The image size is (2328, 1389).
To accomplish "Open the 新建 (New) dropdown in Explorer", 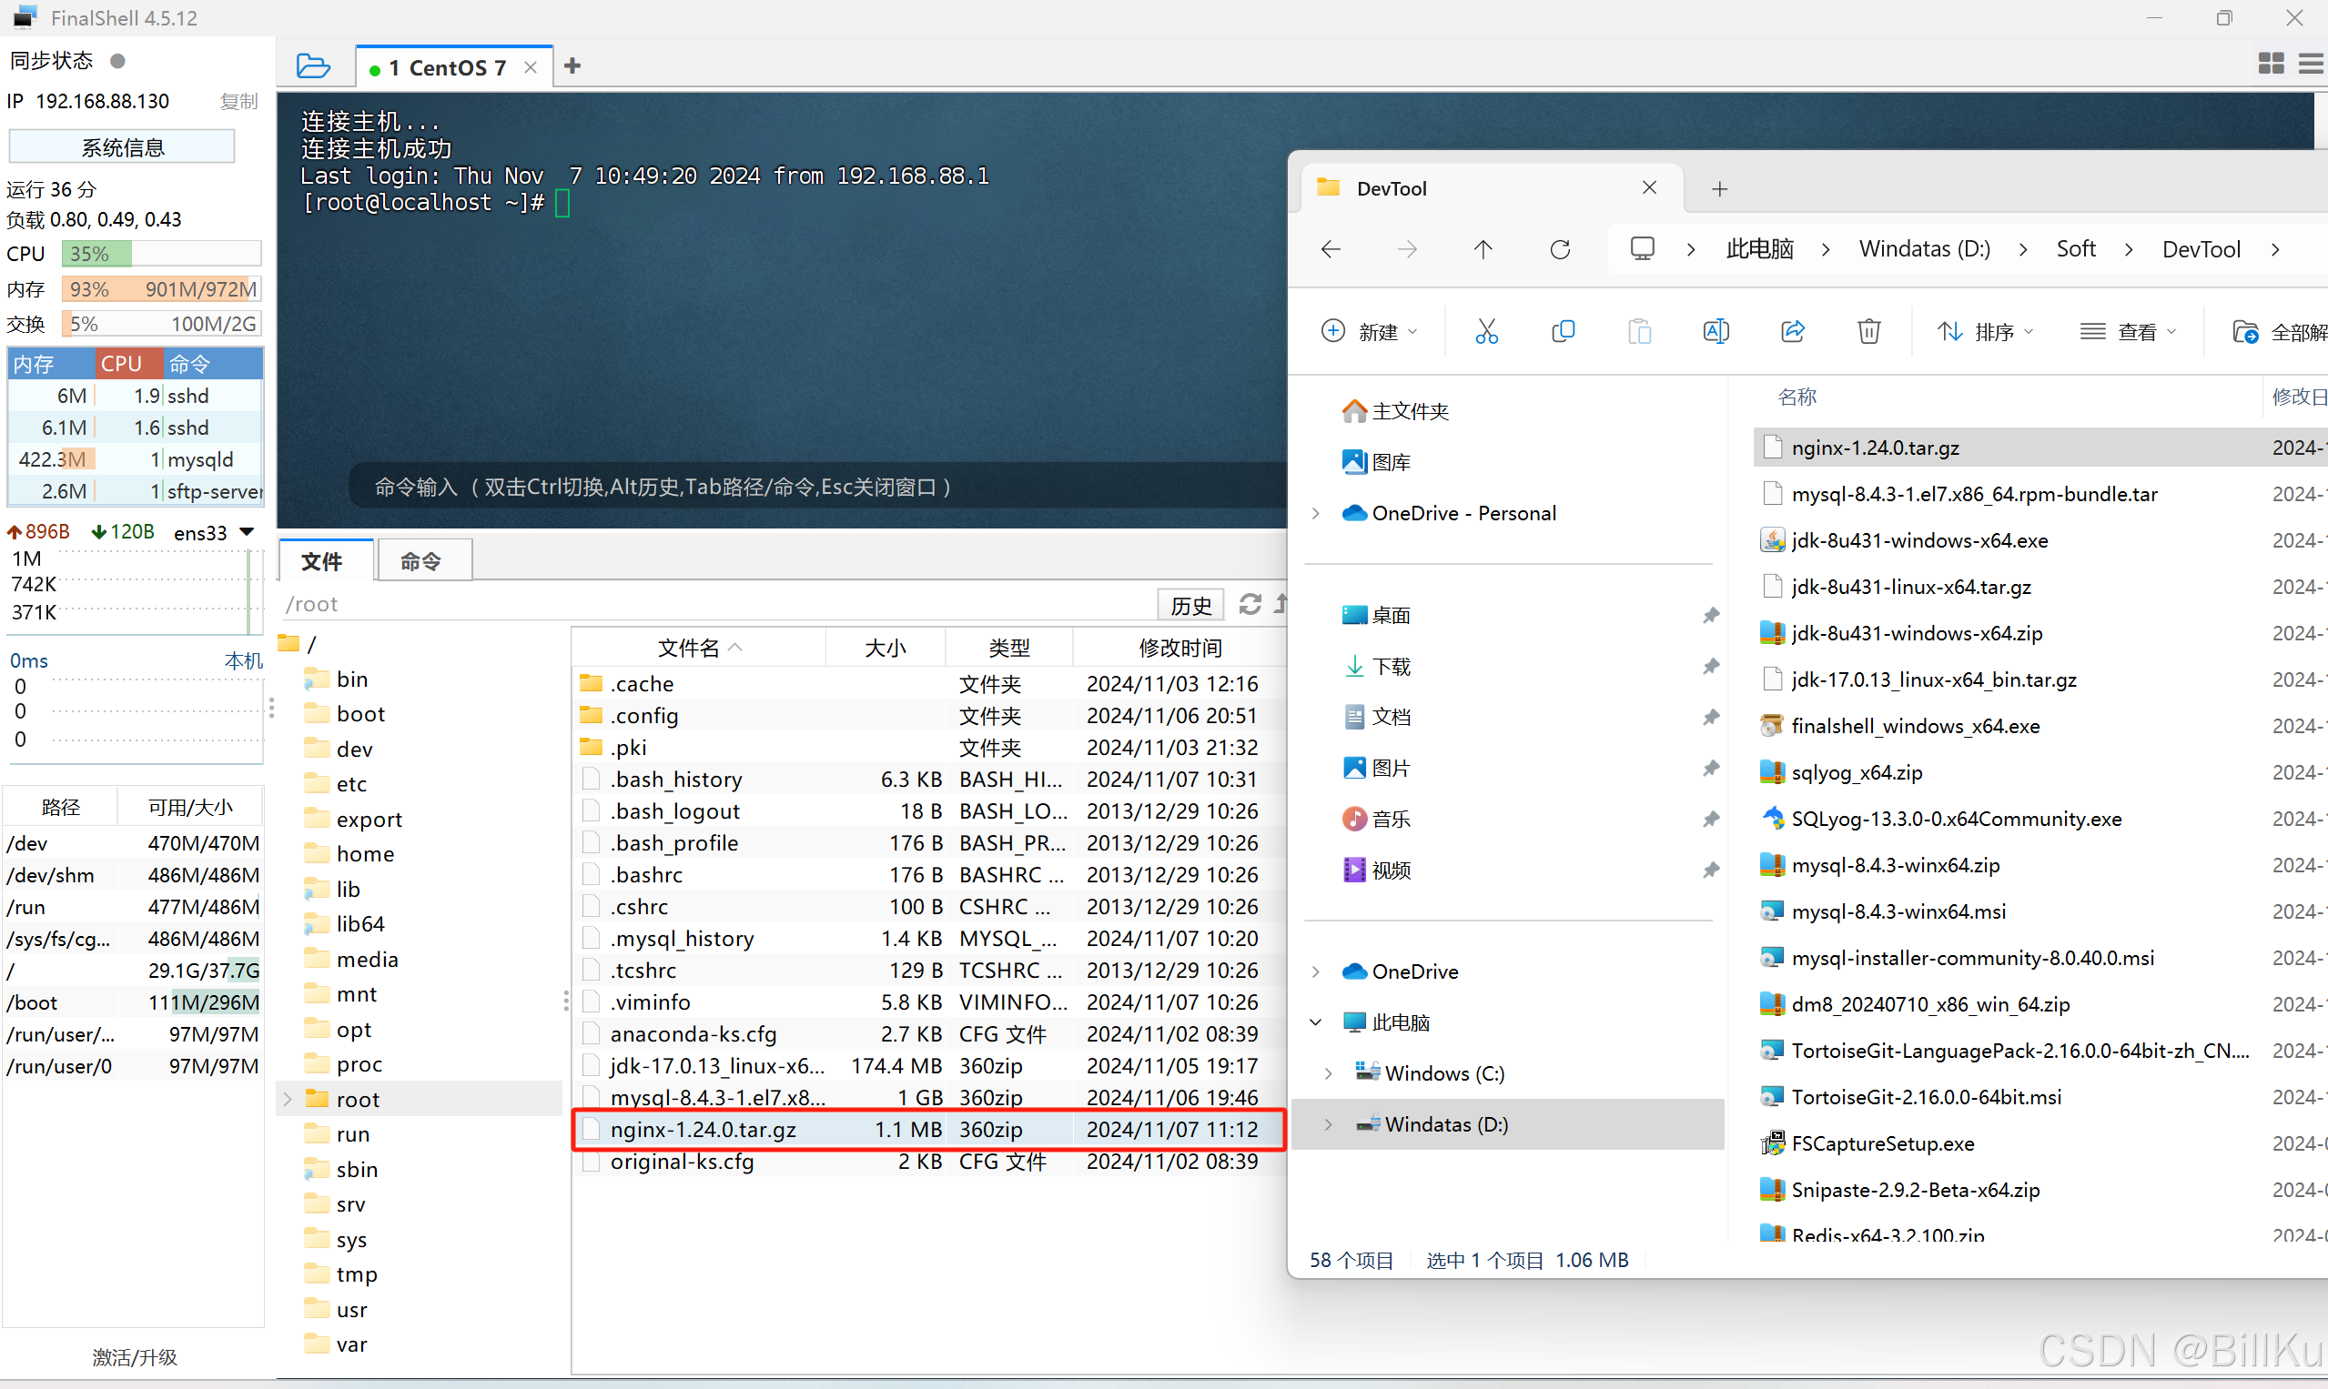I will pyautogui.click(x=1369, y=331).
